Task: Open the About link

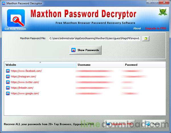Action: (x=137, y=28)
